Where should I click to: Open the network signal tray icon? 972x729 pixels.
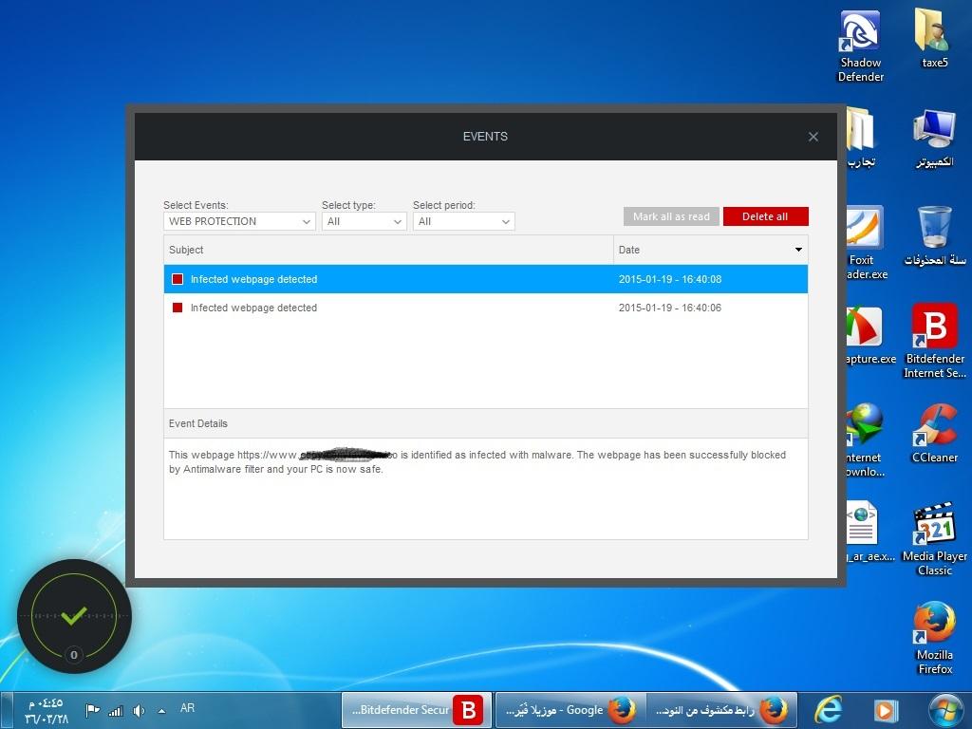point(116,710)
